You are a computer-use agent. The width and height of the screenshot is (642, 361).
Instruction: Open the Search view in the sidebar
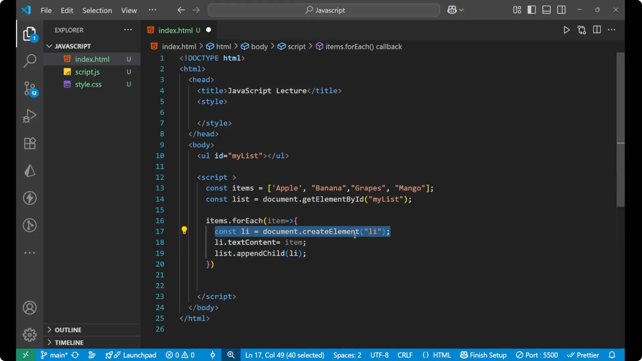point(30,61)
